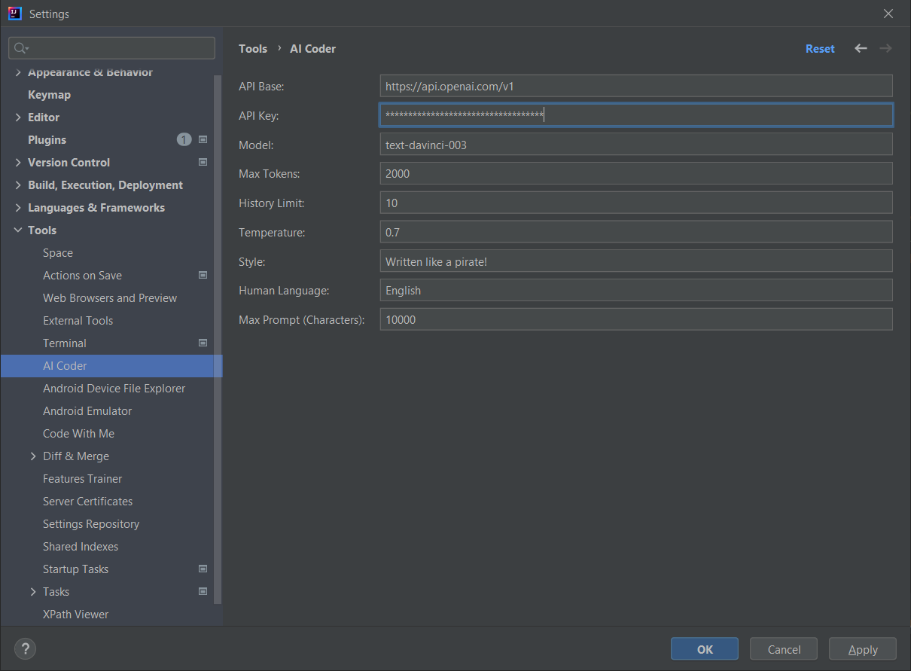Click the back navigation arrow
Viewport: 911px width, 671px height.
pyautogui.click(x=861, y=48)
